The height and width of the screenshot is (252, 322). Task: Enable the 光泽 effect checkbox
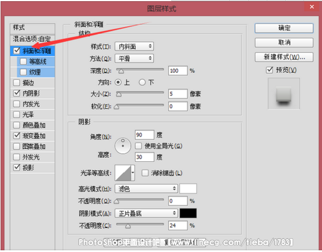(17, 114)
